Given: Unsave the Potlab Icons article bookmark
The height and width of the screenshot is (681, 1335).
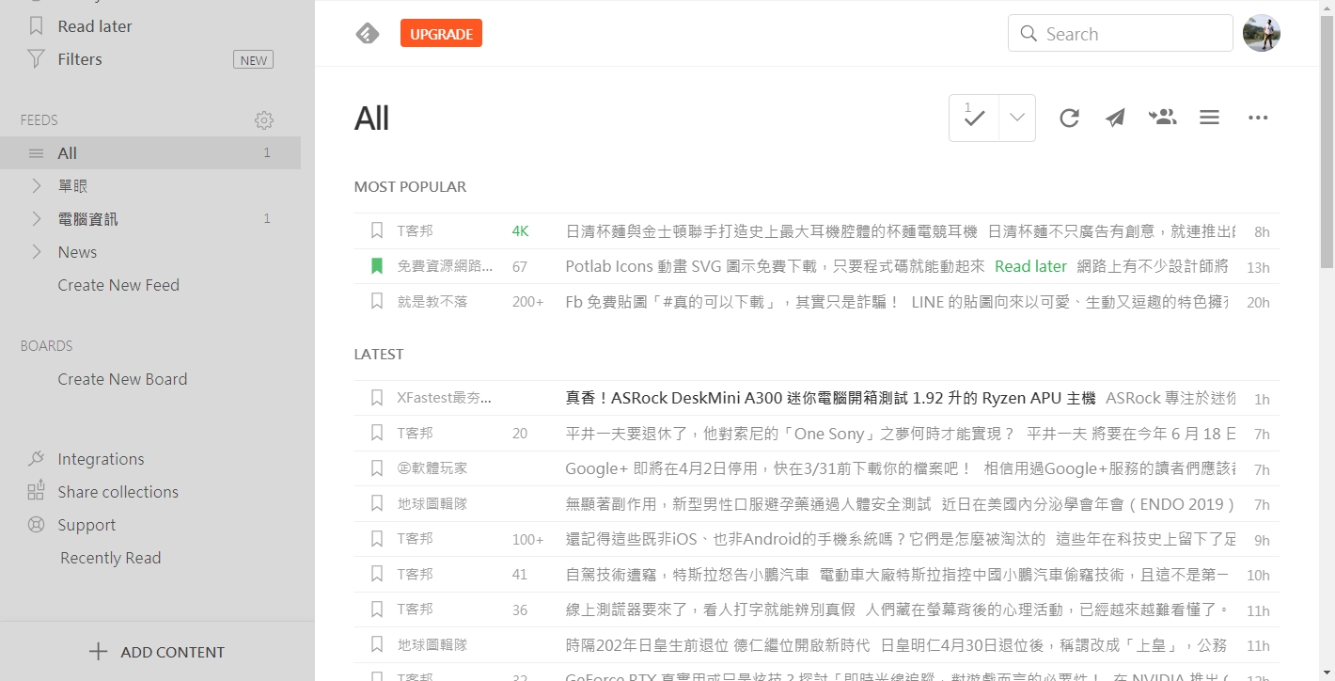Looking at the screenshot, I should coord(377,266).
